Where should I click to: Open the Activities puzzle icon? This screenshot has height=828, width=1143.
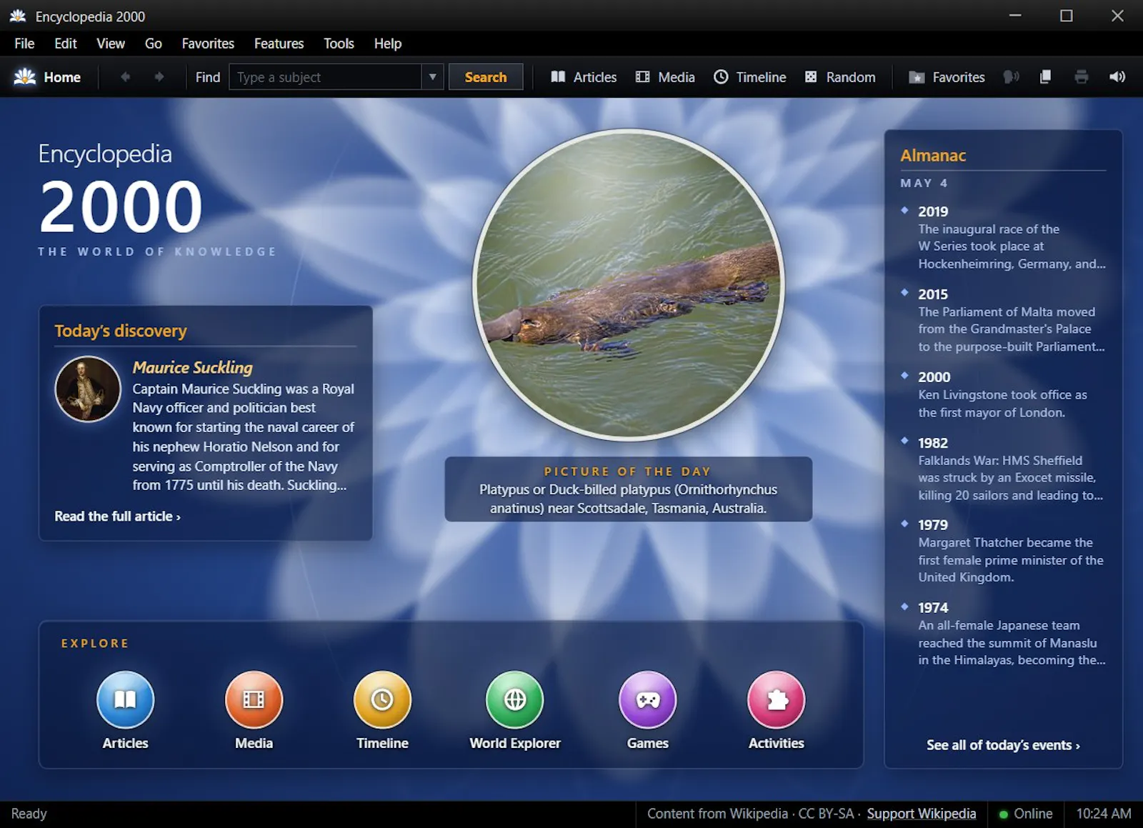coord(777,699)
